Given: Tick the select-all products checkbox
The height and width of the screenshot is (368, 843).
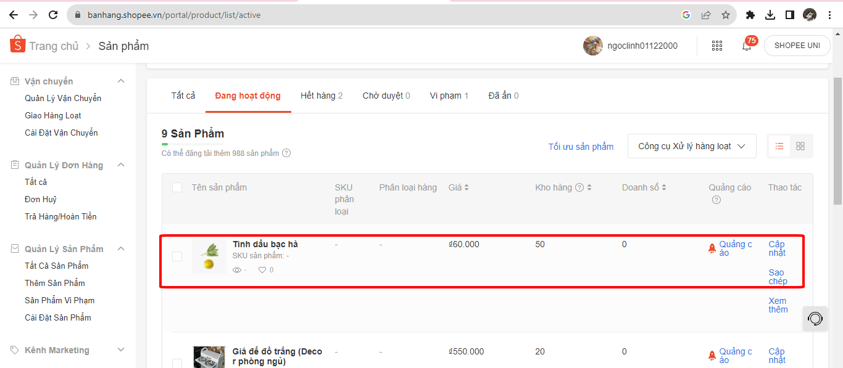Looking at the screenshot, I should (x=177, y=187).
